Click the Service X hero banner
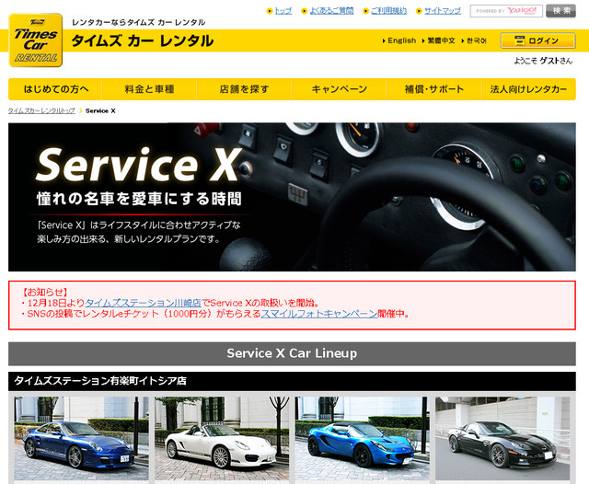The width and height of the screenshot is (589, 484). tap(292, 197)
